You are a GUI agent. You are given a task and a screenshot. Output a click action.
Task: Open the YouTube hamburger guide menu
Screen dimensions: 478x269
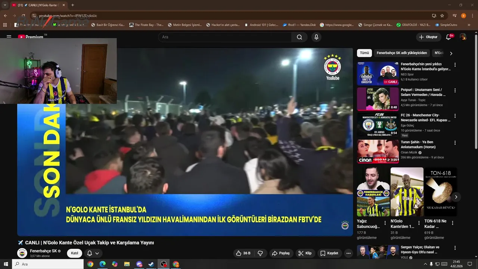pyautogui.click(x=9, y=37)
